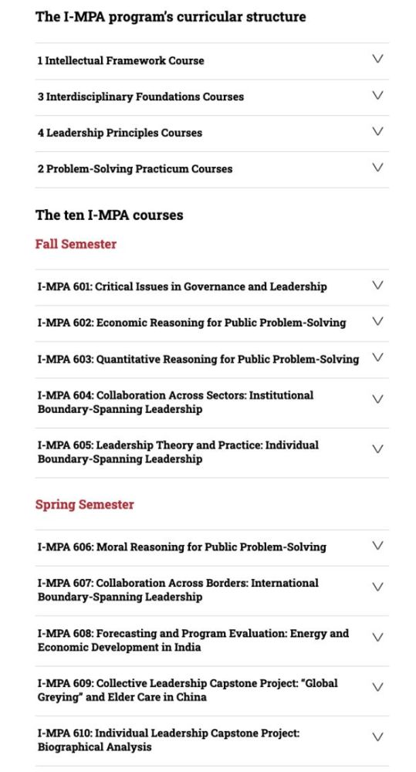Expand I-MPA 601 Critical Issues in Governance
416x772 pixels.
tap(211, 286)
